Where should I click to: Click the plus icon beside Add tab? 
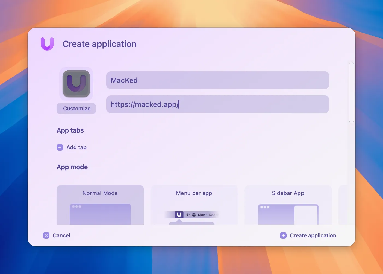tap(60, 147)
